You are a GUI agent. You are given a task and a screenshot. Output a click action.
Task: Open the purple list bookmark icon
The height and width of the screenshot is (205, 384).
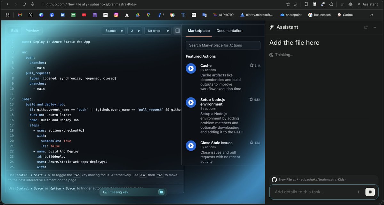95,15
